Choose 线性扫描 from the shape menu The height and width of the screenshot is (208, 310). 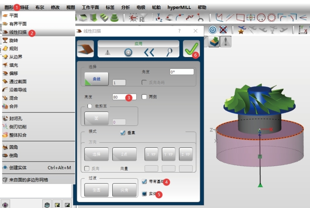click(x=18, y=32)
